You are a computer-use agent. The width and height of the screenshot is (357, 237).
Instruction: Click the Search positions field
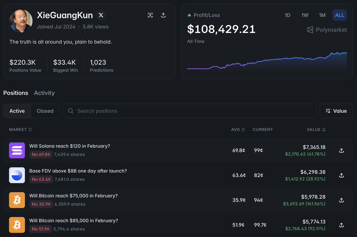click(190, 111)
